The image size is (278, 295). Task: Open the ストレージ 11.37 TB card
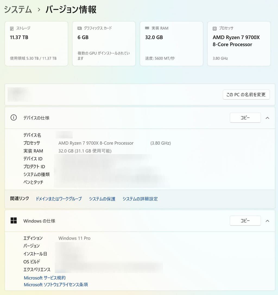pos(36,44)
